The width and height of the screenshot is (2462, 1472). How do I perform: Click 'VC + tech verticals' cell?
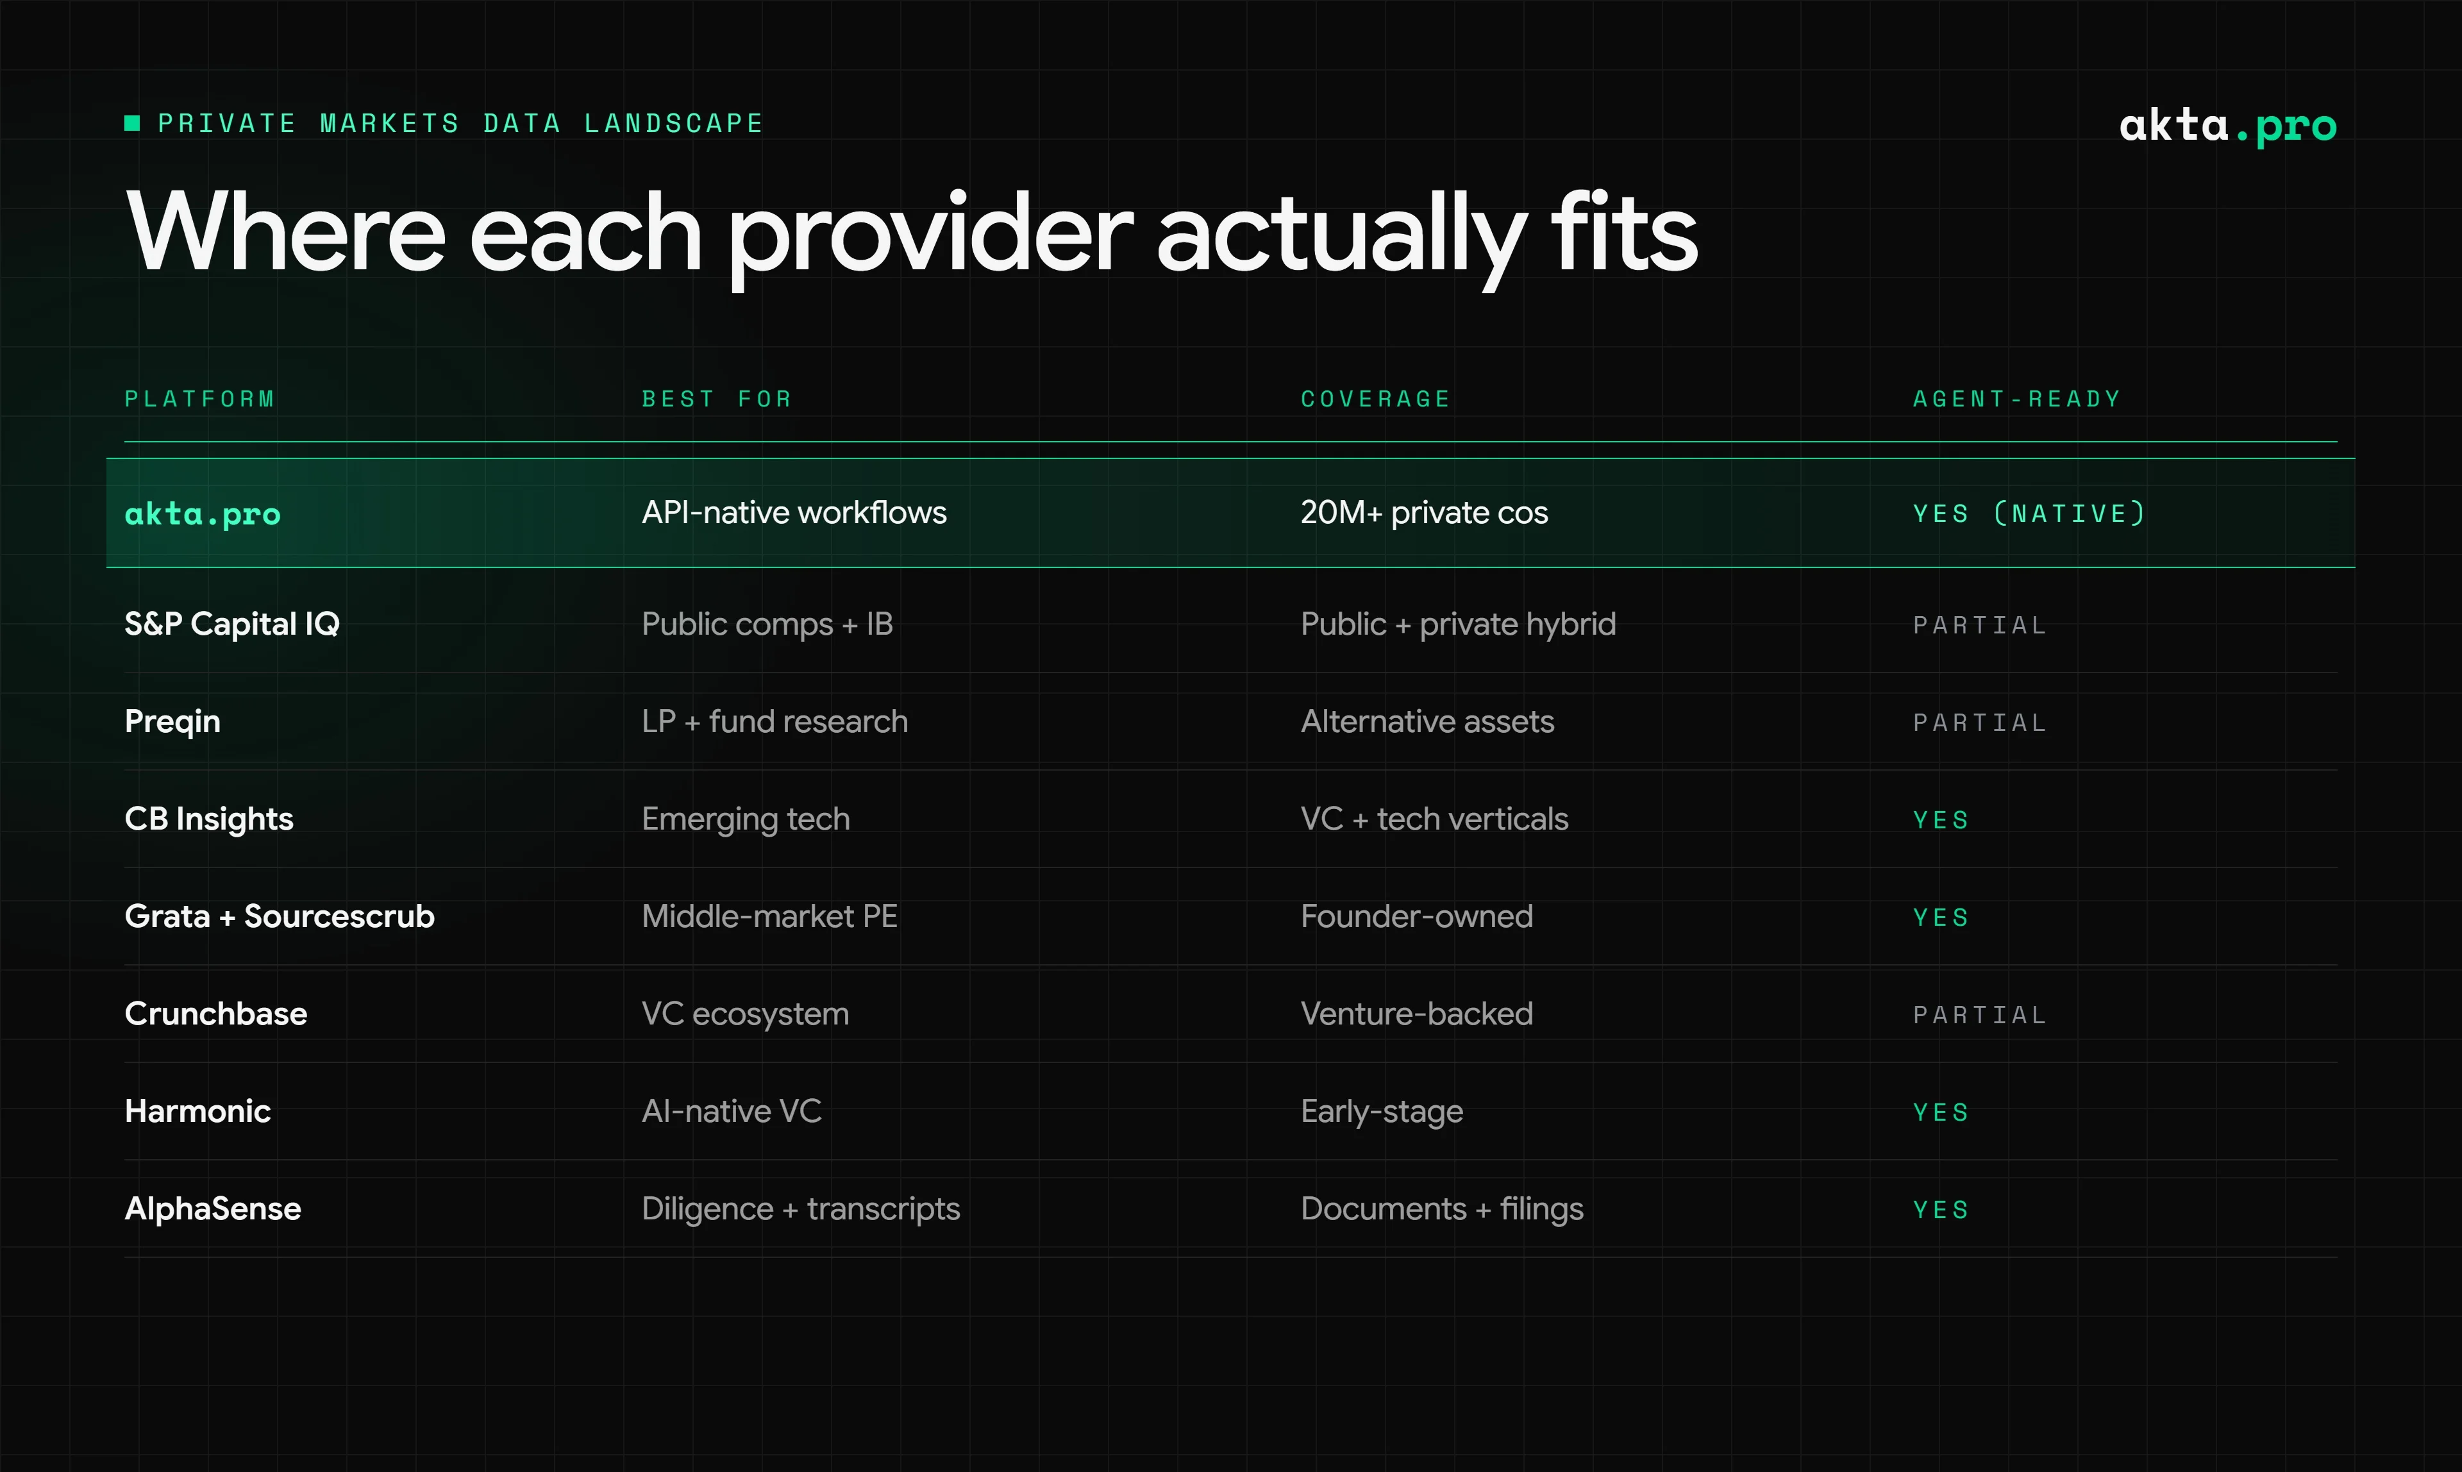point(1434,818)
